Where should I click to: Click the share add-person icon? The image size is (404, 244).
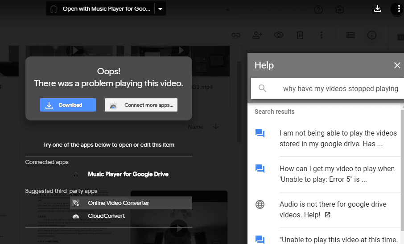click(x=257, y=35)
